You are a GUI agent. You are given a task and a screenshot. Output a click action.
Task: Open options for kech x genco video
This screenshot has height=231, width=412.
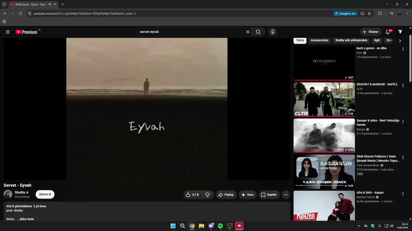click(403, 49)
